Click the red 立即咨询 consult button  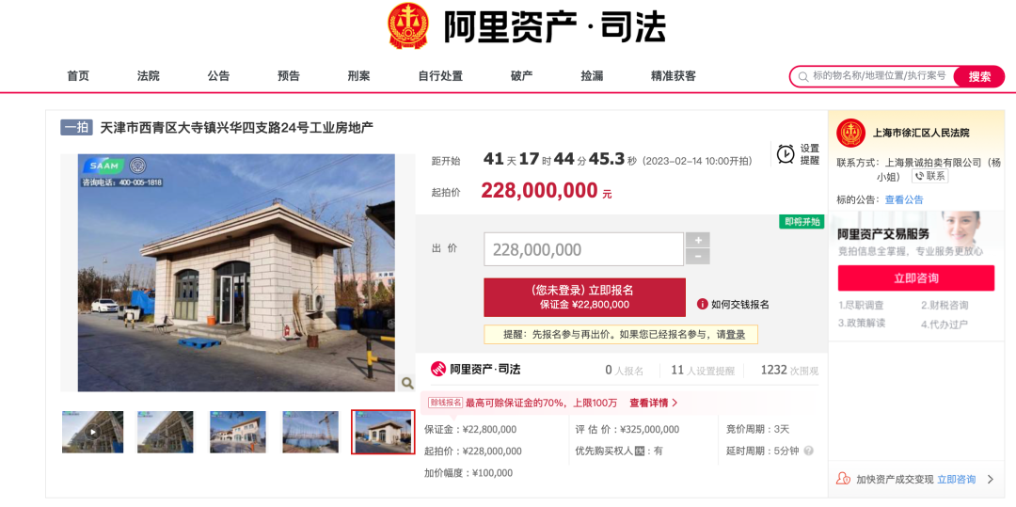(x=916, y=277)
